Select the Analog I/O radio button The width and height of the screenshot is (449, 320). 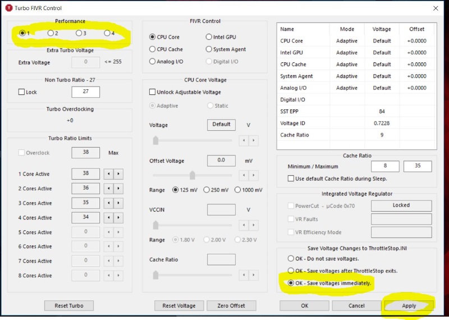[152, 62]
